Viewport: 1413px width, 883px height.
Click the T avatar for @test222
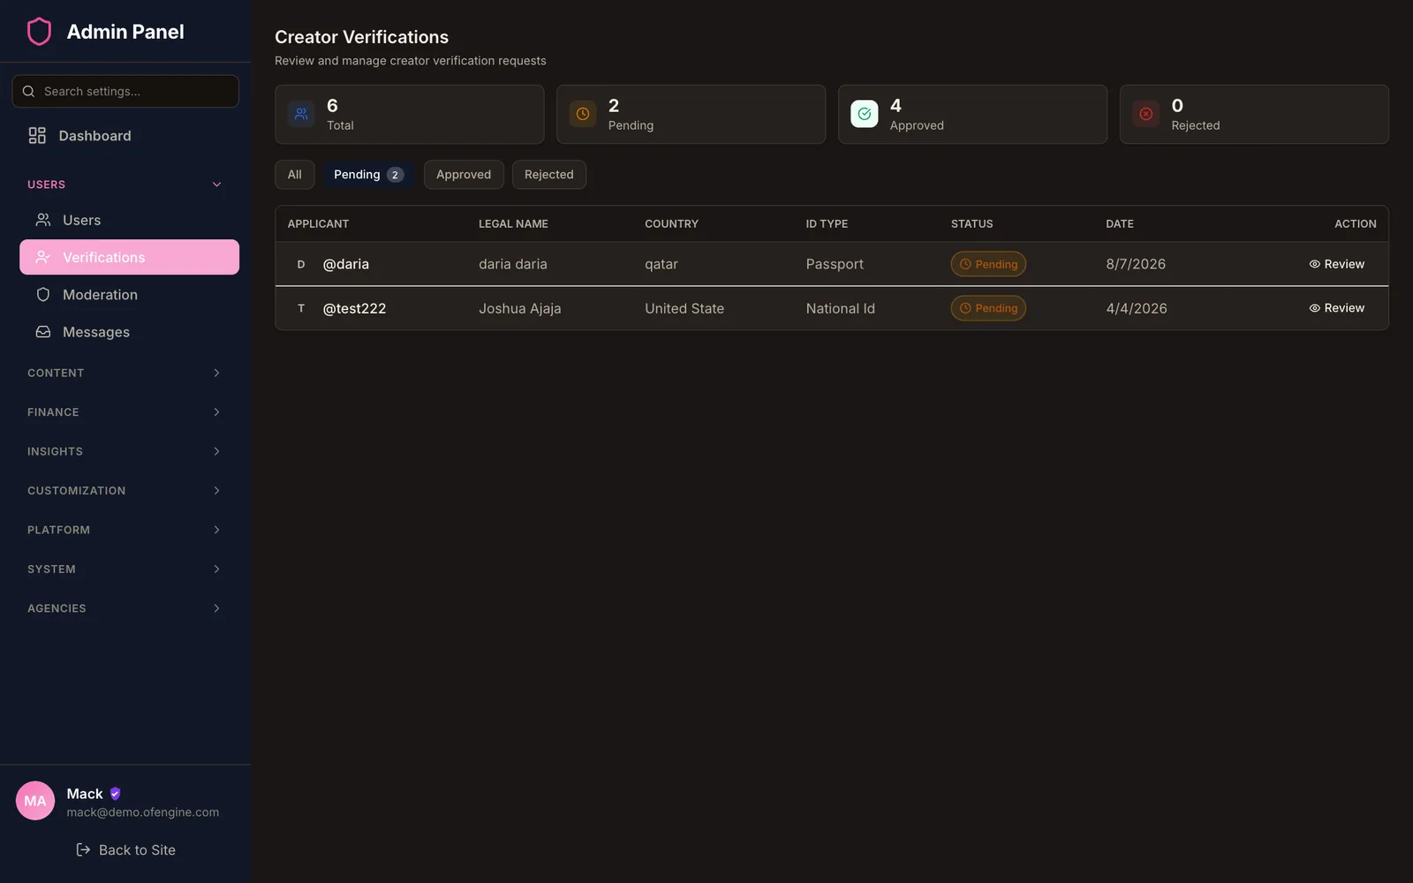pos(301,308)
